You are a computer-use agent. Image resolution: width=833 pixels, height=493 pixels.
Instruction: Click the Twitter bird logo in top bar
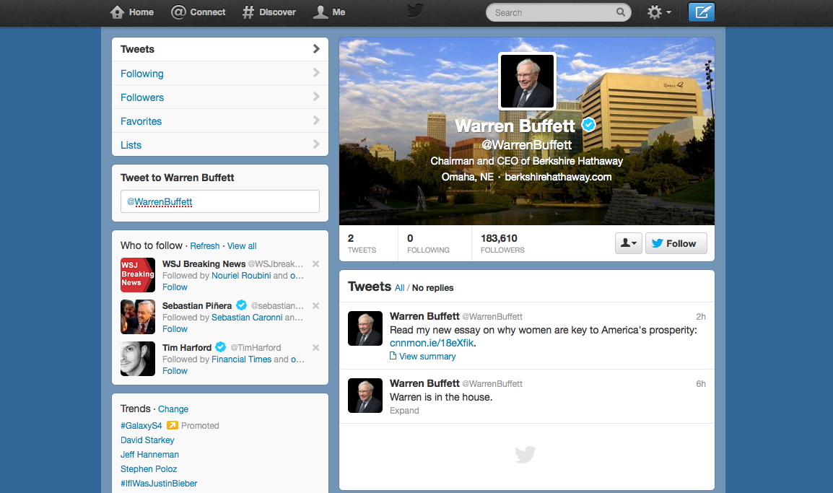click(x=416, y=11)
